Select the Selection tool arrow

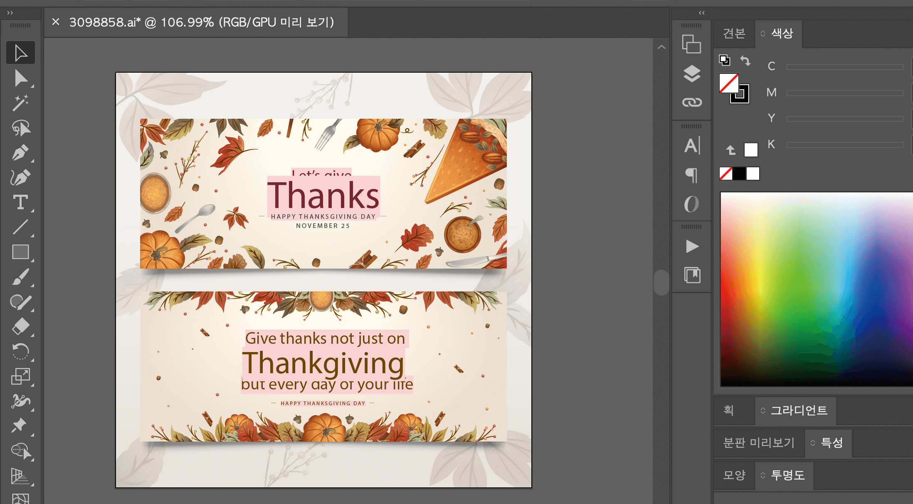click(x=20, y=53)
